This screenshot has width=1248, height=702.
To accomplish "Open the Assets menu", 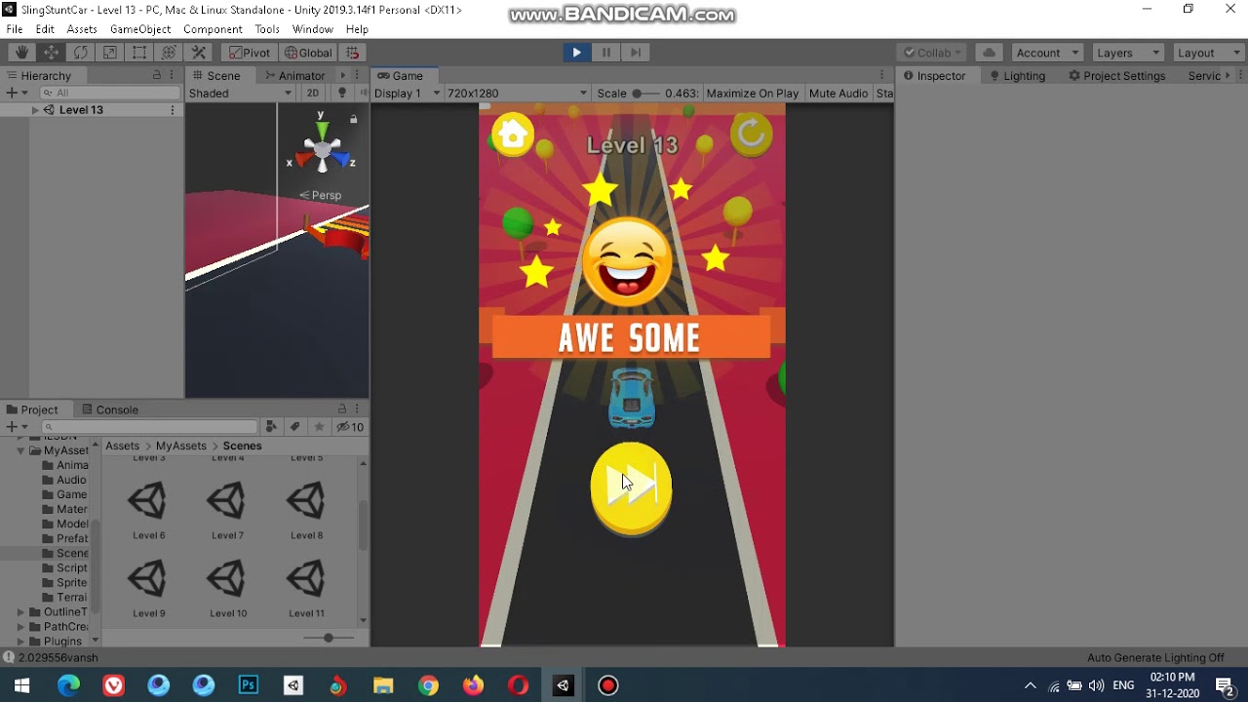I will 82,29.
